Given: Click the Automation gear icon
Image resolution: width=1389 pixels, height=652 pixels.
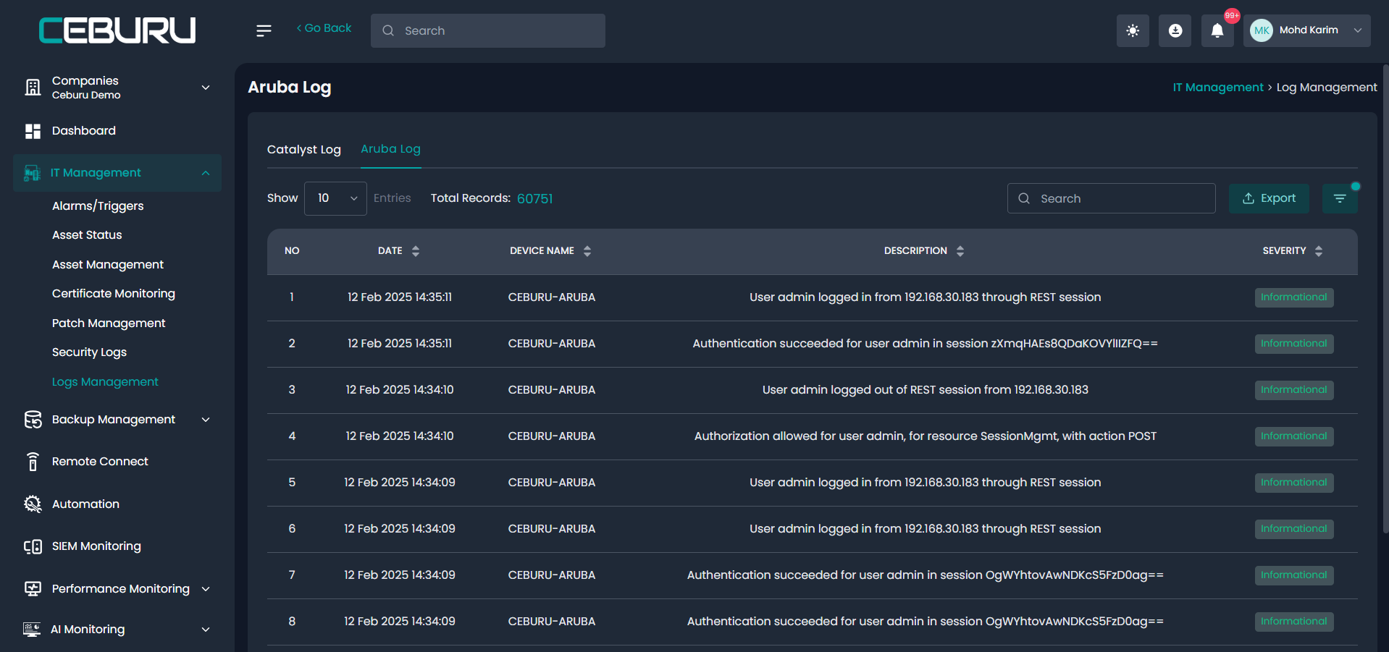Looking at the screenshot, I should [x=33, y=504].
